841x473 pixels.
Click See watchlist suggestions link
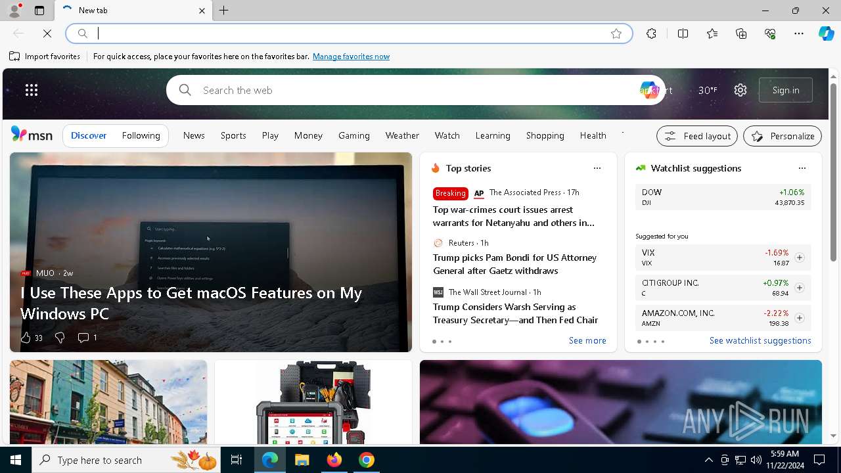(x=760, y=340)
